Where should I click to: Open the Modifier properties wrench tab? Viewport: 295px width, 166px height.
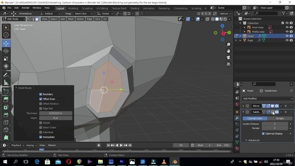[x=237, y=118]
